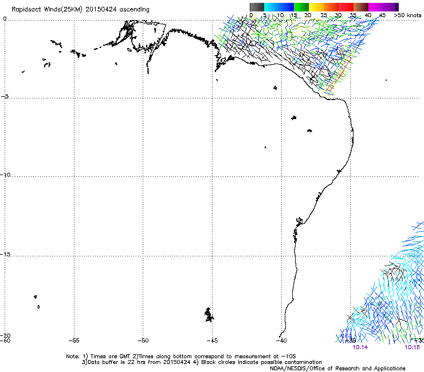Image resolution: width=424 pixels, height=372 pixels.
Task: Click the '-45' longitude axis label
Action: pyautogui.click(x=212, y=341)
